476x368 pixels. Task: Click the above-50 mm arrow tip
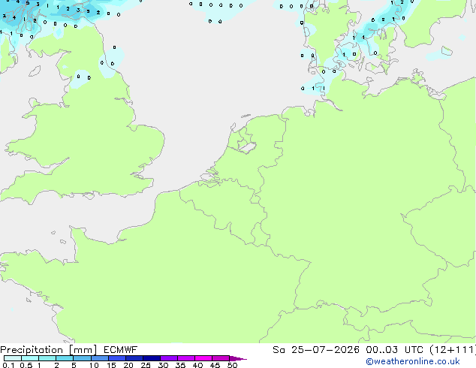238,358
